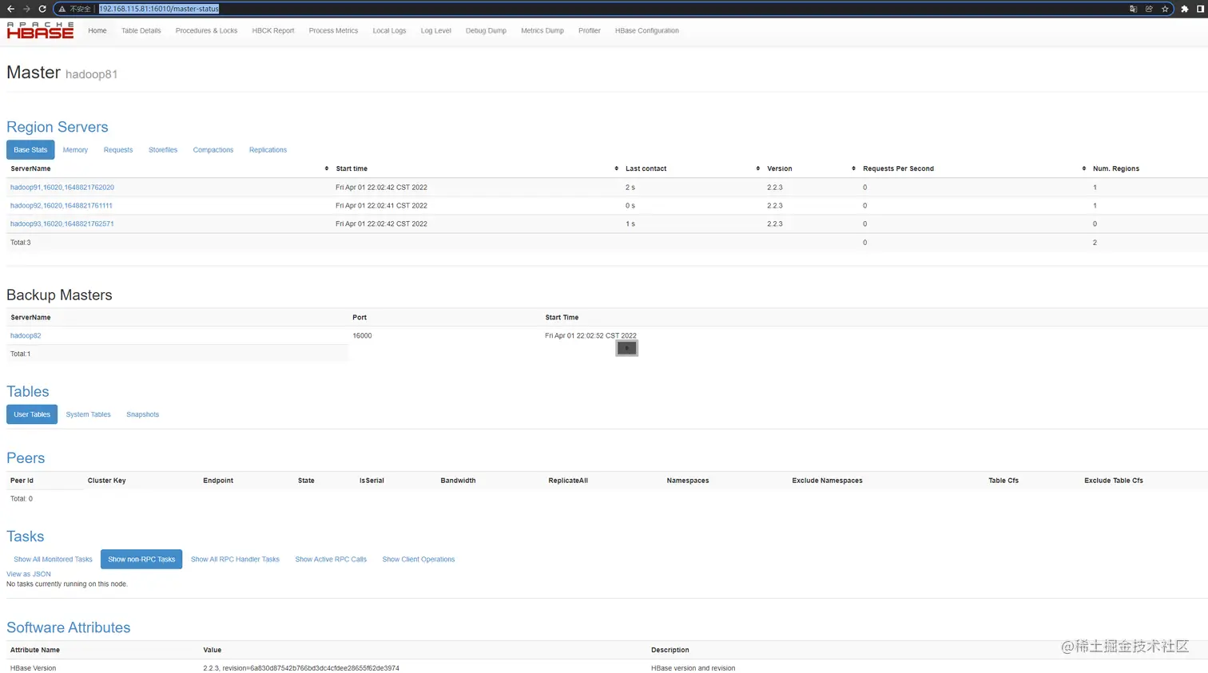Open the View as JSON link
This screenshot has width=1208, height=673.
[29, 574]
